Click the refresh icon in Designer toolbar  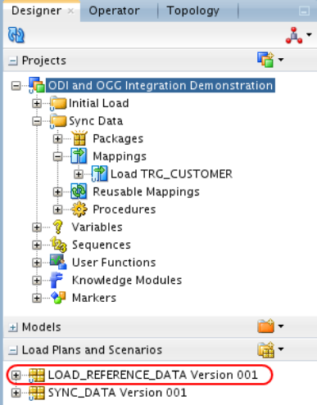(x=16, y=35)
